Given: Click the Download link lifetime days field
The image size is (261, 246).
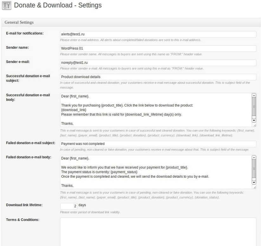Looking at the screenshot, I should click(69, 206).
